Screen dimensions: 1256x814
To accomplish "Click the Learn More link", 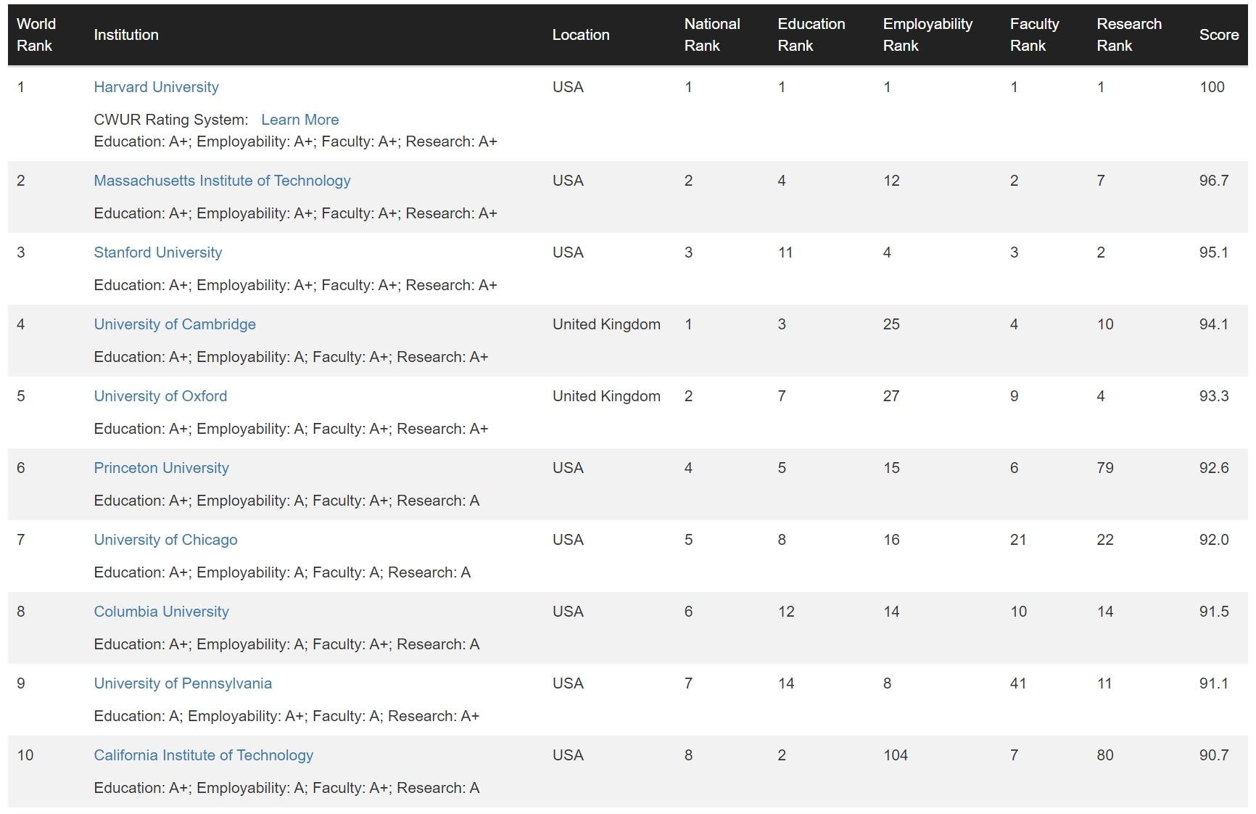I will tap(299, 120).
